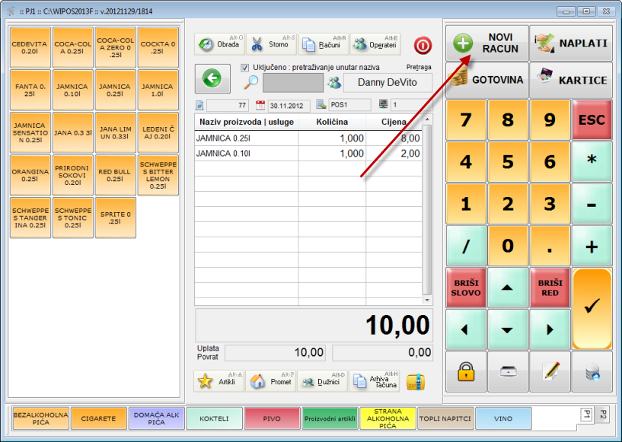622x442 pixels.
Task: Toggle search-within-name checkbox
Action: tap(244, 67)
